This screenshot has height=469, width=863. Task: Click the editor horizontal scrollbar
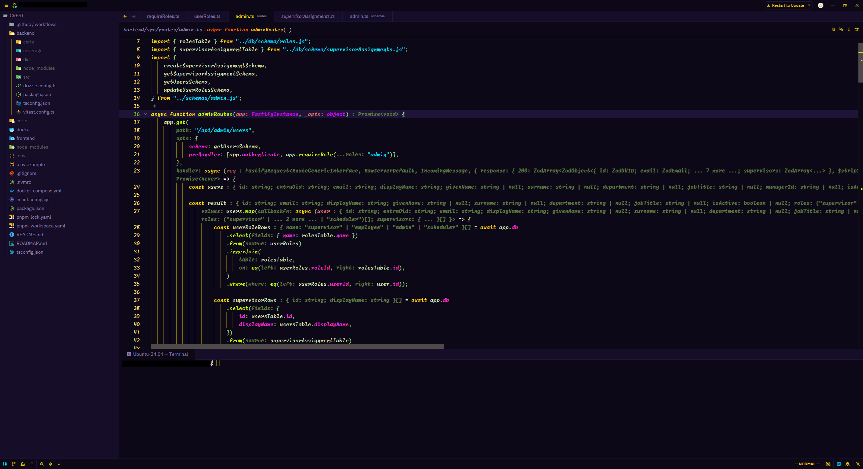(x=297, y=346)
